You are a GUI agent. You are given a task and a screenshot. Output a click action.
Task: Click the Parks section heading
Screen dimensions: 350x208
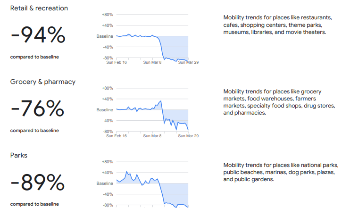20,155
